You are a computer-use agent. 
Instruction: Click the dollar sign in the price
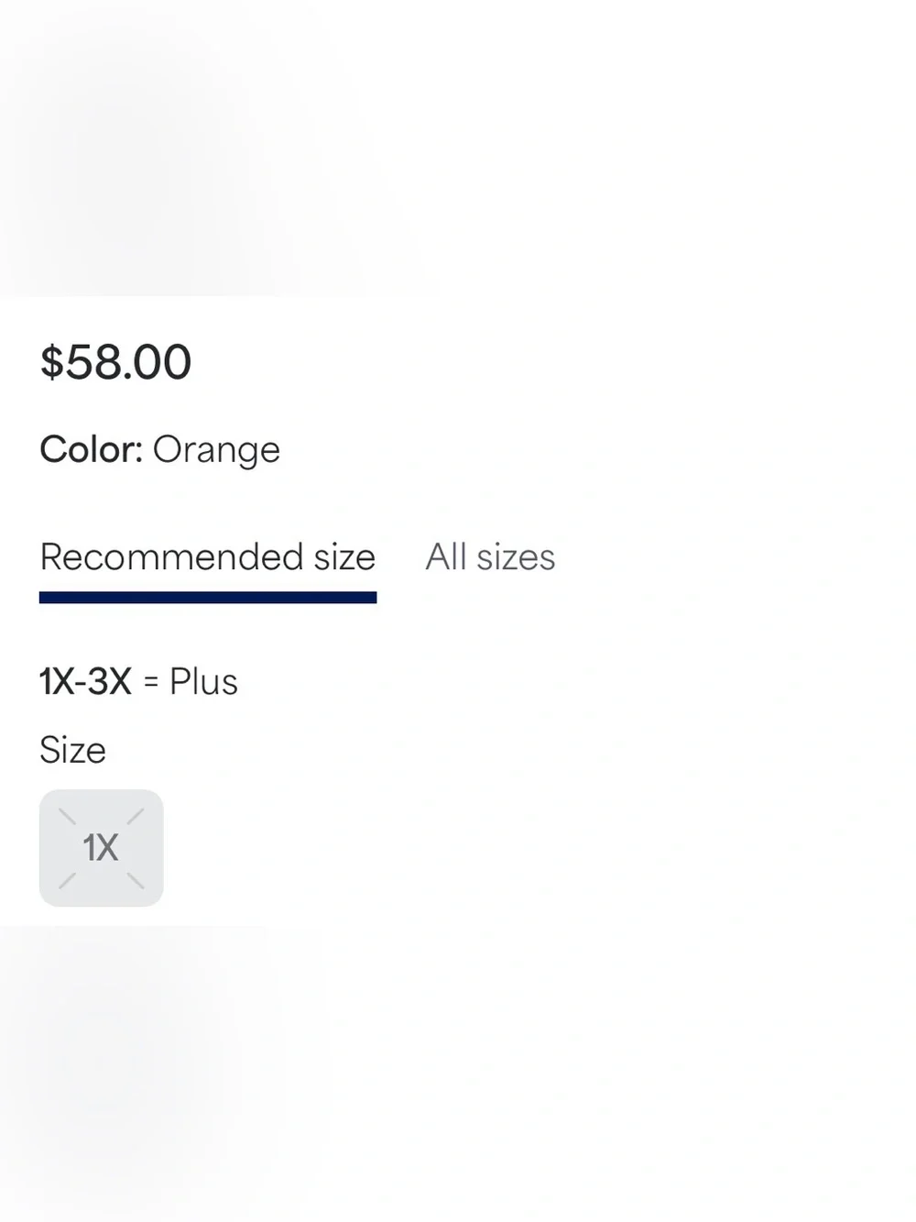pyautogui.click(x=51, y=361)
